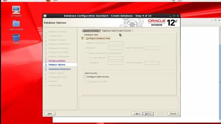The image size is (221, 124).
Task: Click the Management Options step text
Action: [x=58, y=48]
